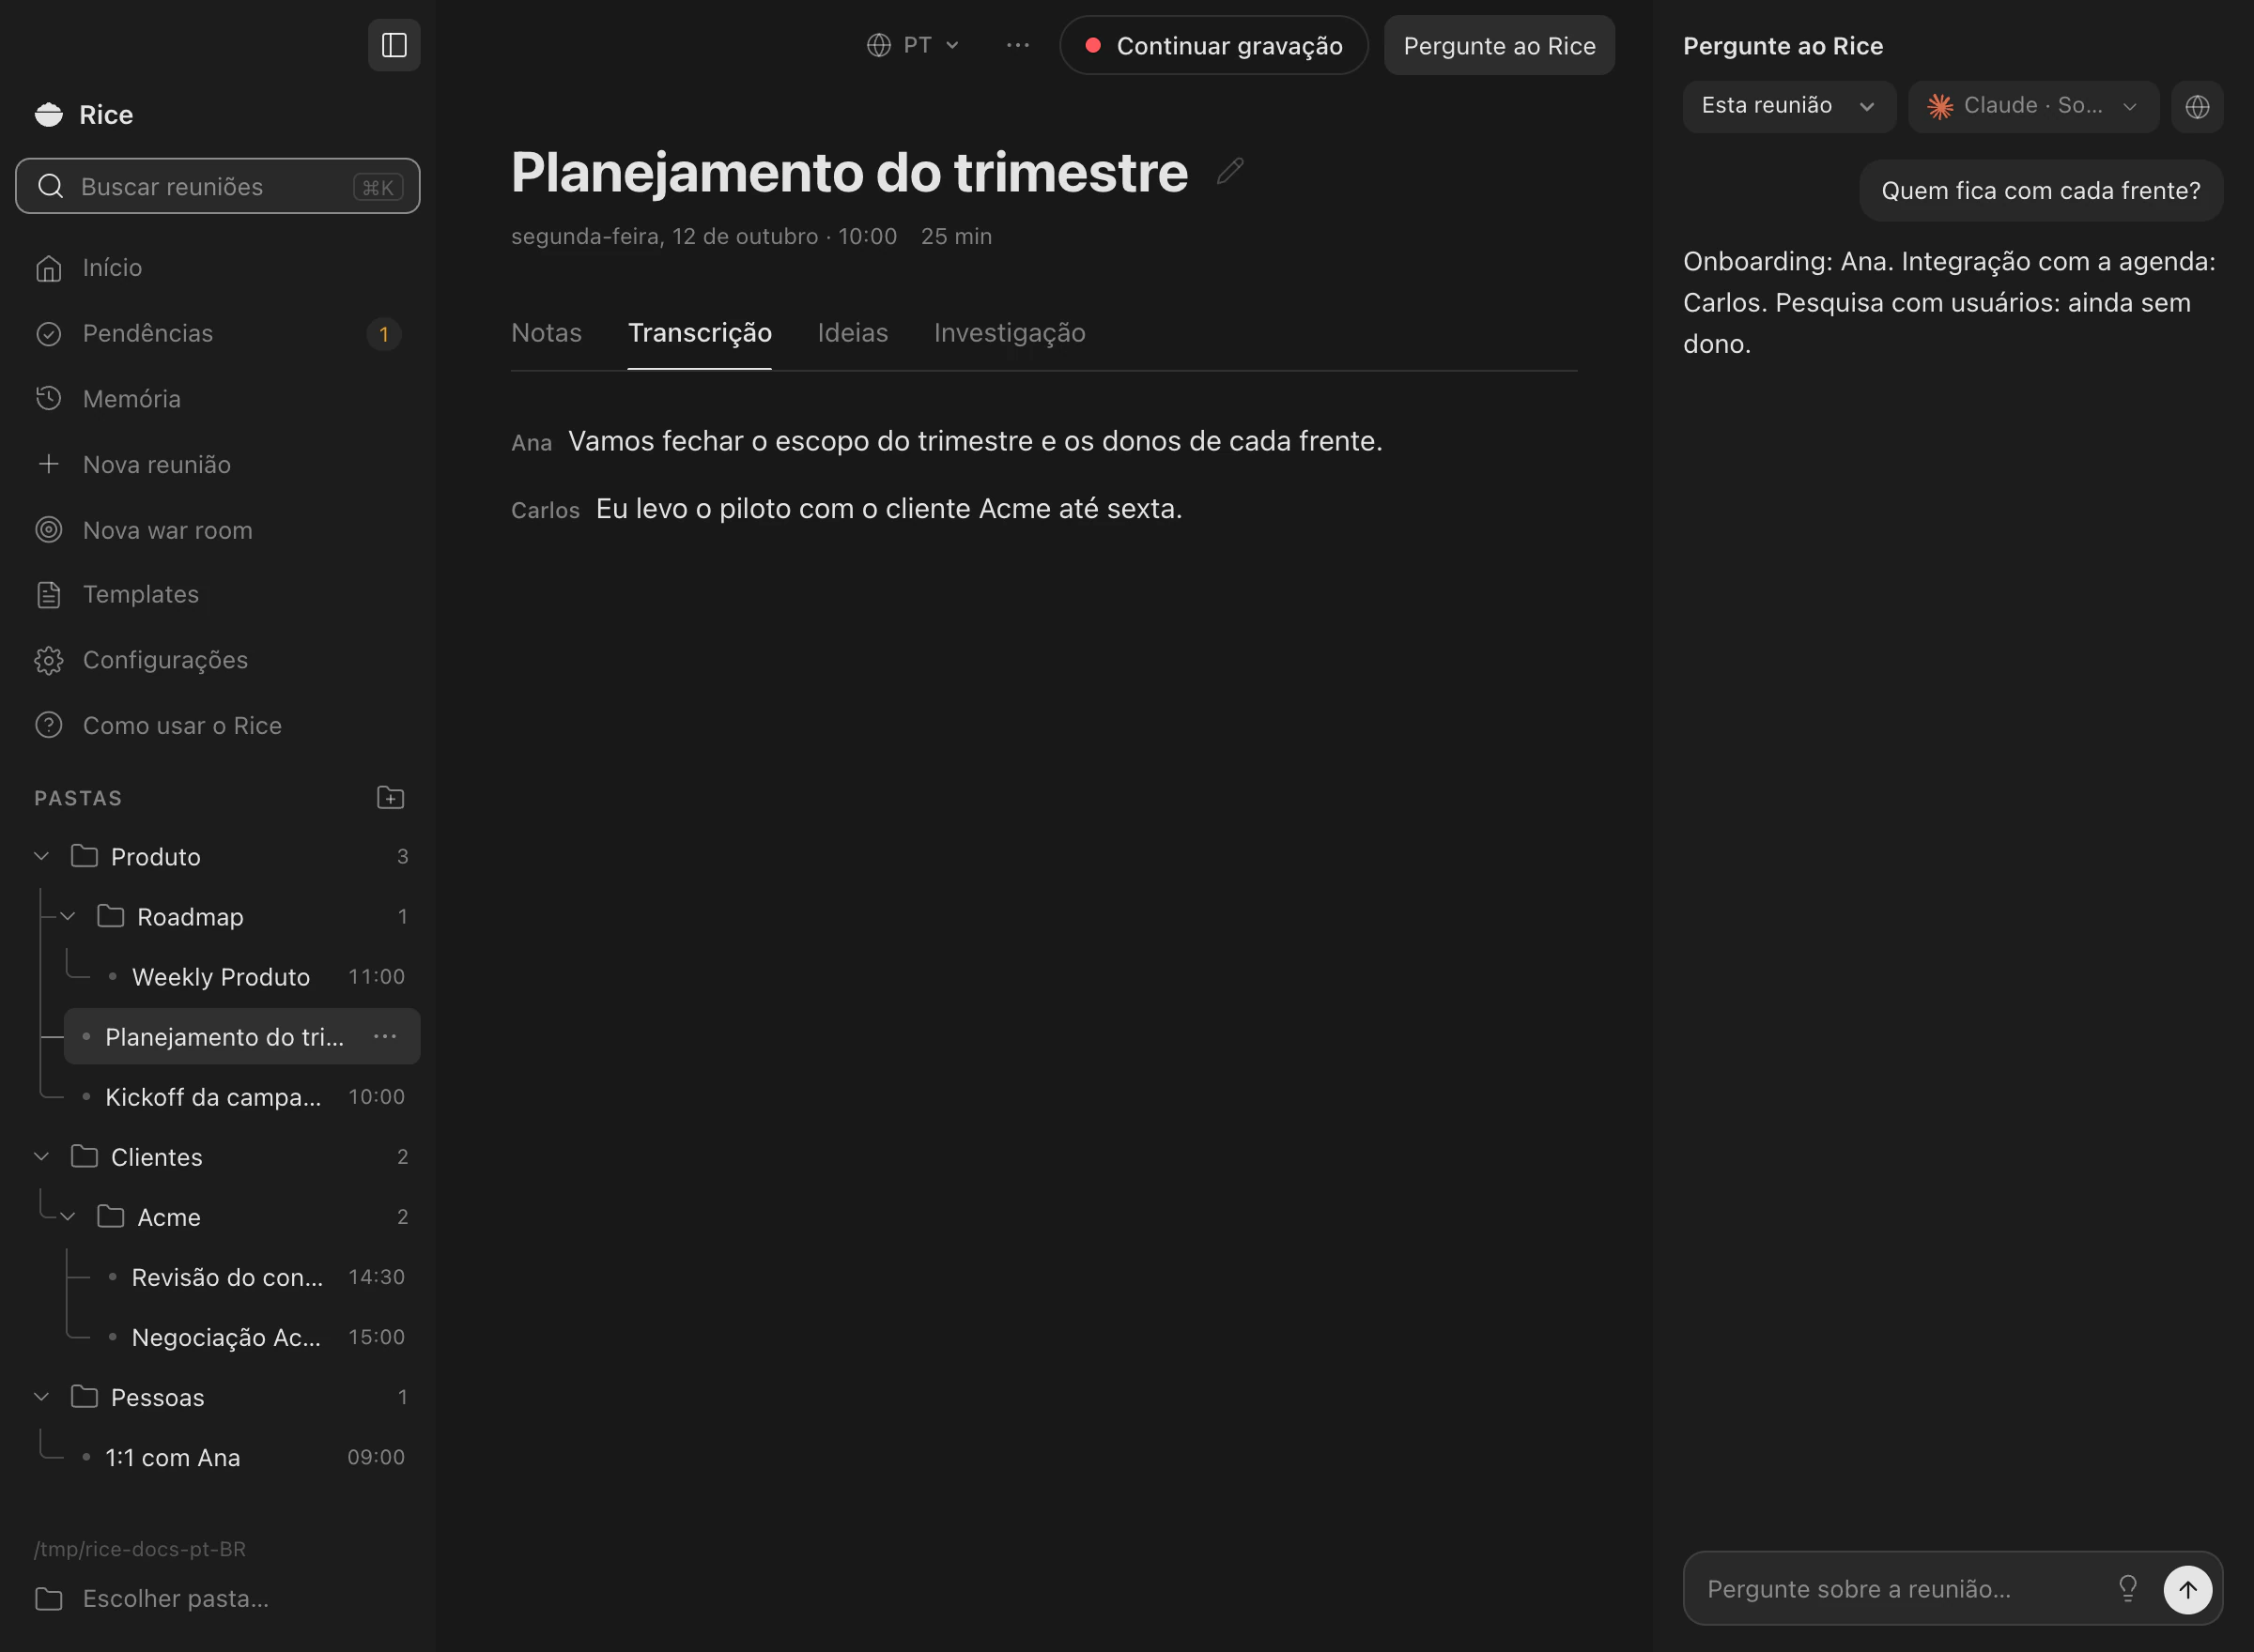
Task: Open the PT language dropdown
Action: [x=913, y=45]
